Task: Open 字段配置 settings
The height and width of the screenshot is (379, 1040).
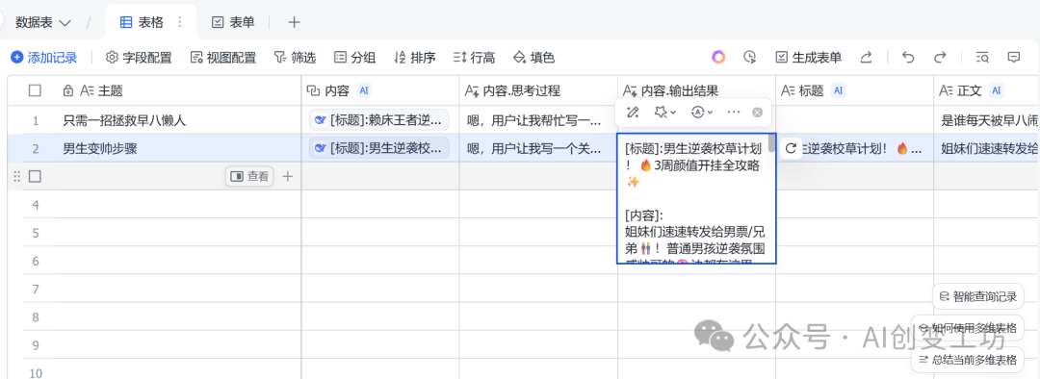Action: pyautogui.click(x=139, y=58)
